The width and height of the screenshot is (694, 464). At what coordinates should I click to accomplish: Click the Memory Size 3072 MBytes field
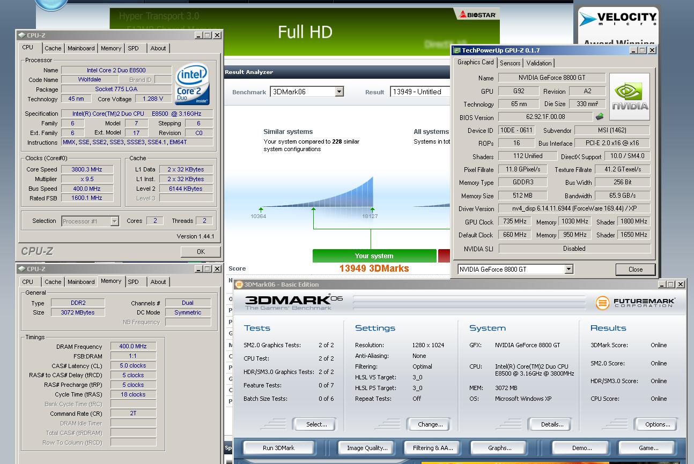[78, 312]
